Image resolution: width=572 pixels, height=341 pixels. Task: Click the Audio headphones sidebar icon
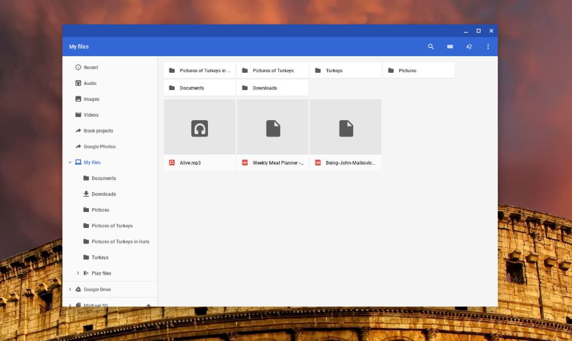[78, 83]
